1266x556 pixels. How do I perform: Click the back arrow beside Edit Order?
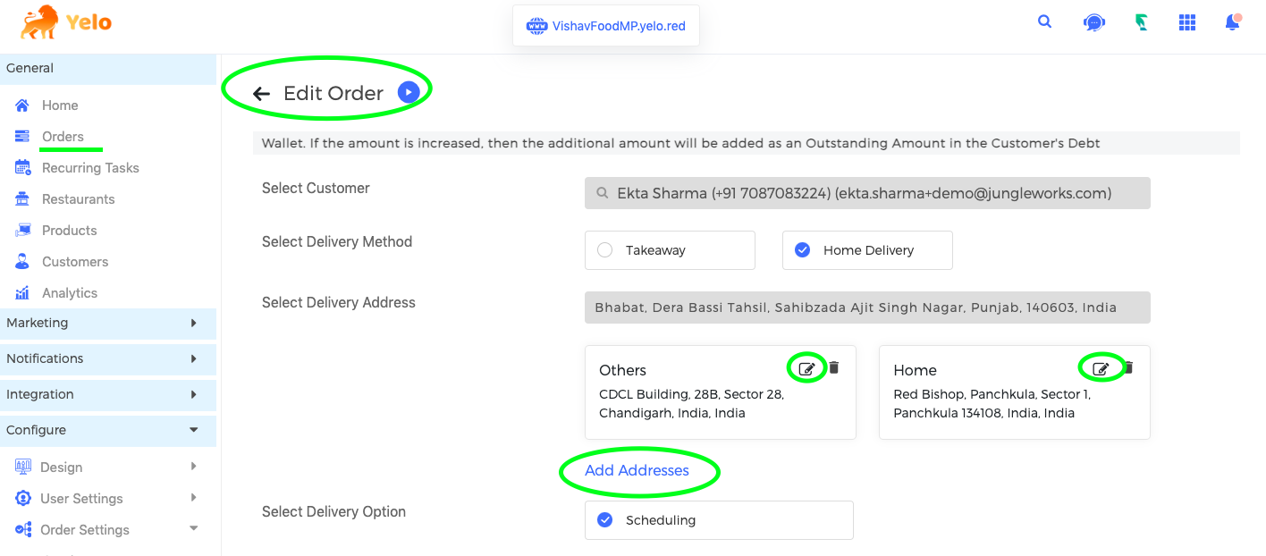261,94
